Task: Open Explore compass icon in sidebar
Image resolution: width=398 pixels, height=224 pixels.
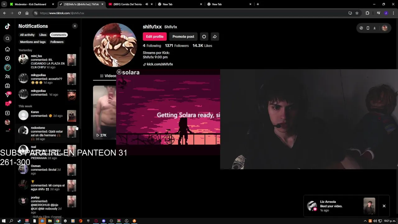Action: [7, 58]
